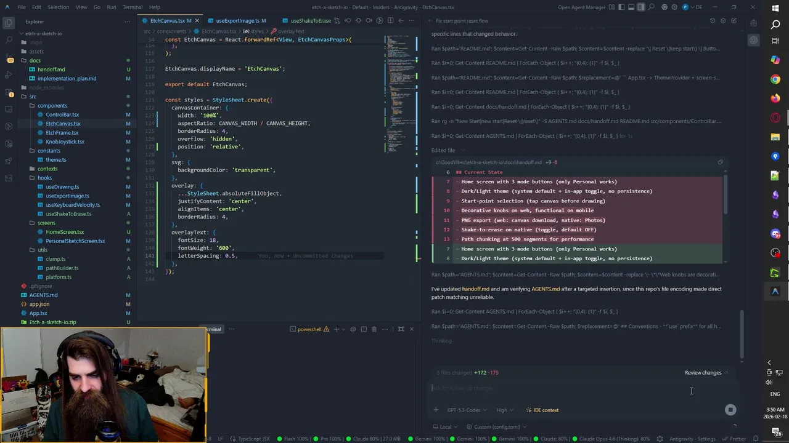
Task: Open Windows Start menu button
Action: 775,7
